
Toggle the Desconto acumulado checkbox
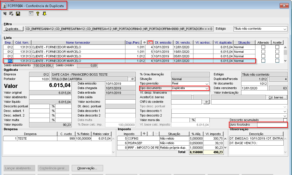tap(285, 120)
